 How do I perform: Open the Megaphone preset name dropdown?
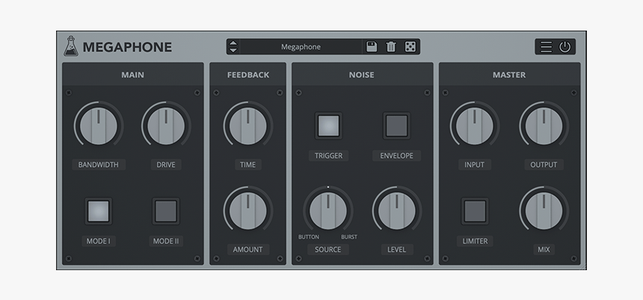(x=301, y=47)
